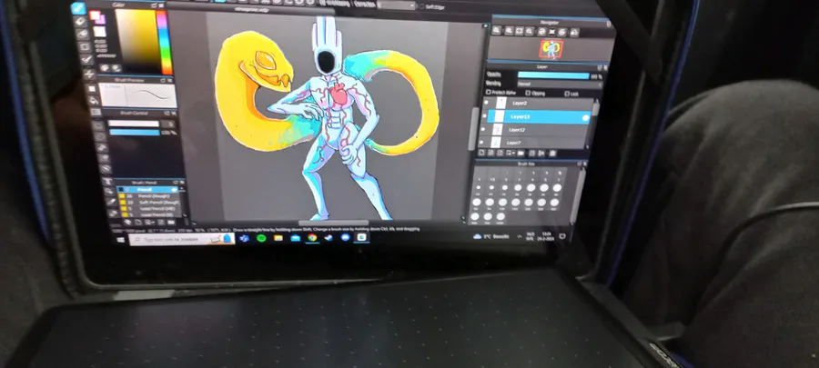This screenshot has width=819, height=368.
Task: Toggle the Soft Edge checkbox
Action: point(421,6)
